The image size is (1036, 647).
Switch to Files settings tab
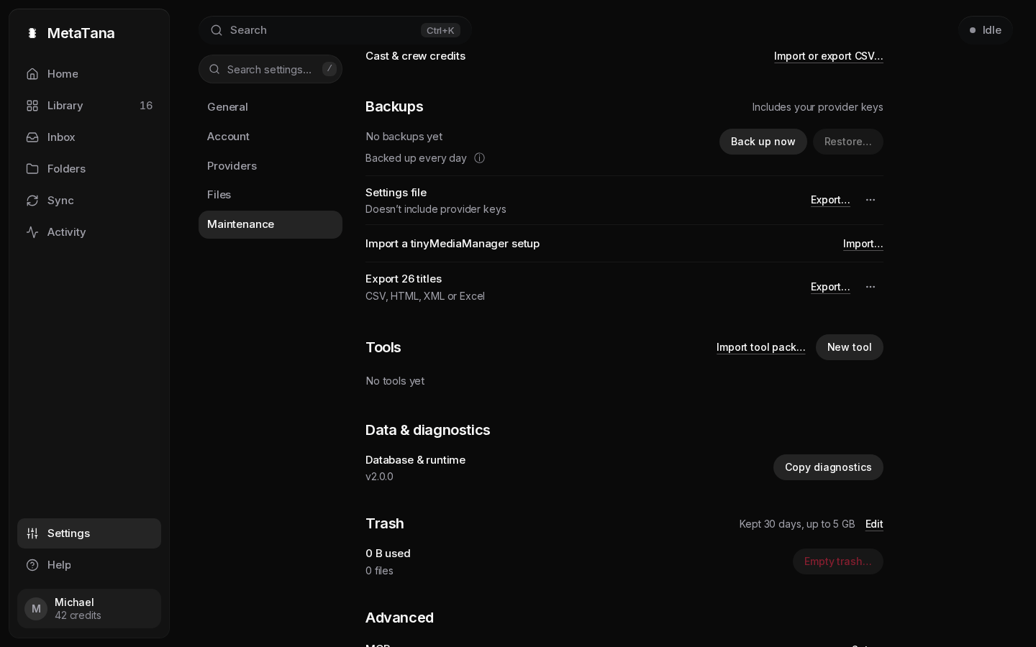(271, 195)
